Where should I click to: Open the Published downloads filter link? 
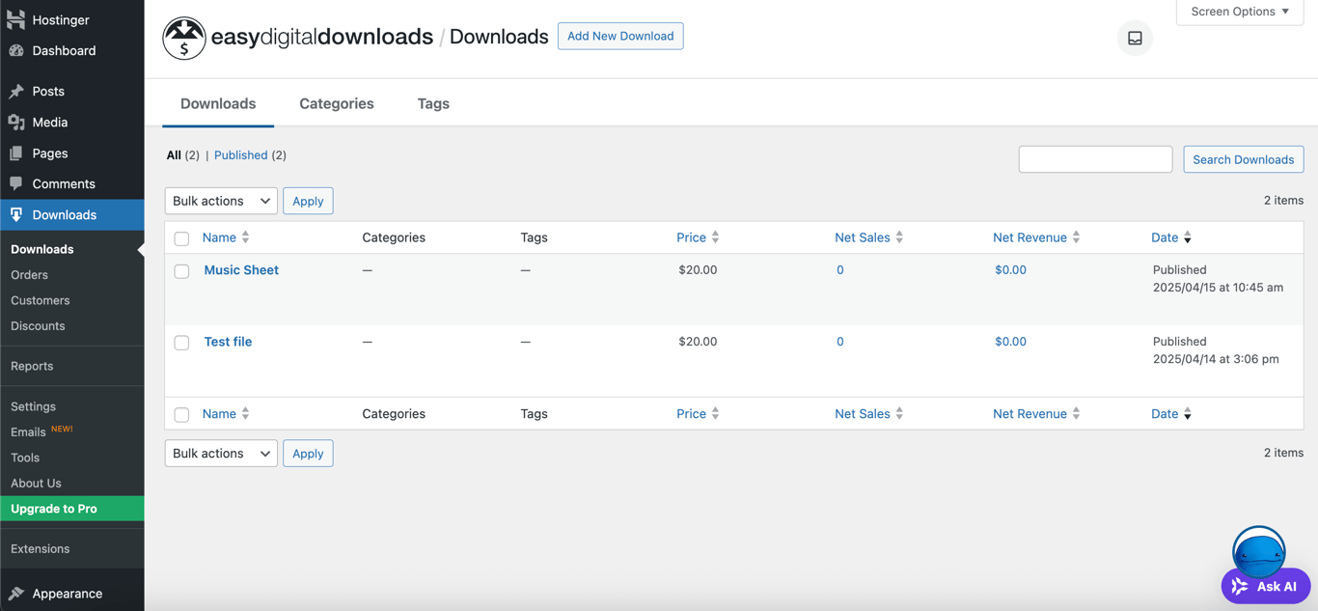coord(238,154)
